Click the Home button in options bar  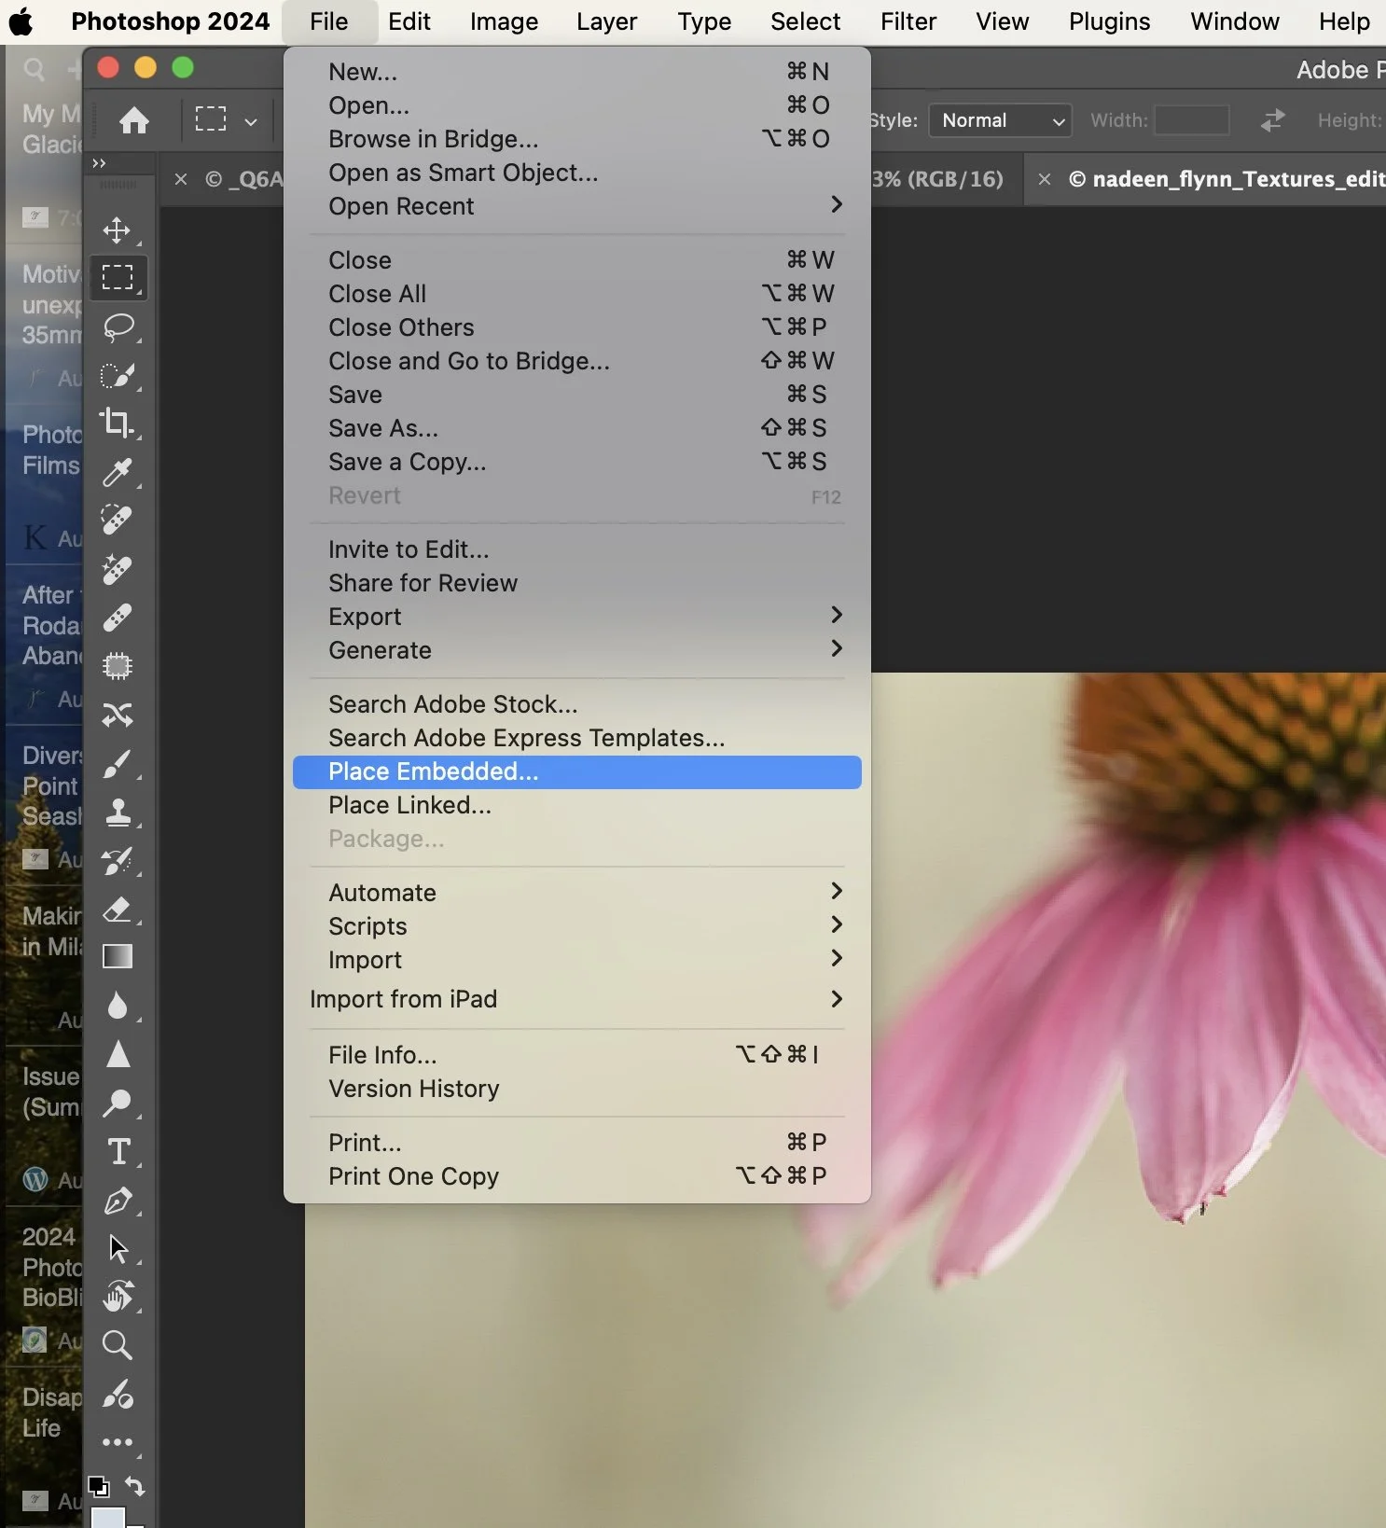coord(134,120)
